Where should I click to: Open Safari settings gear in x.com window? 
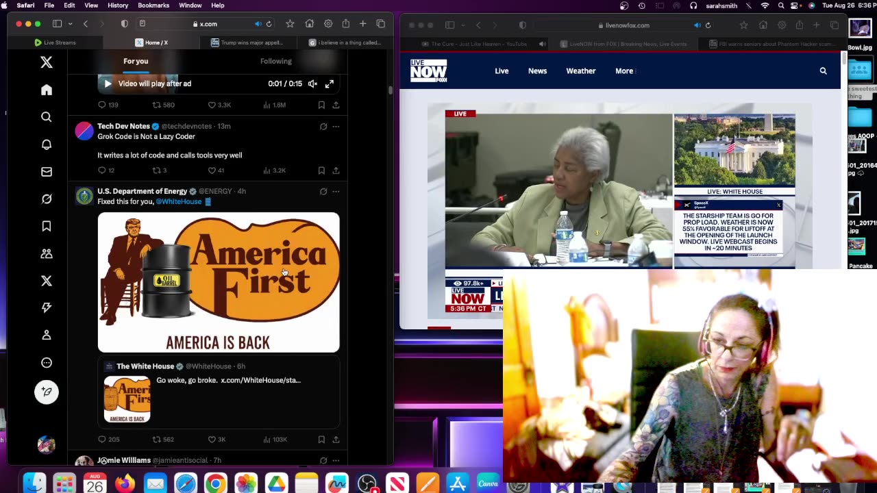click(x=328, y=24)
